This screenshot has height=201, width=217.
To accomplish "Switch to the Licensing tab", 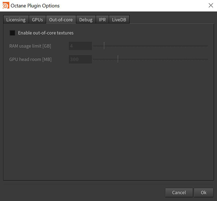I will point(16,20).
